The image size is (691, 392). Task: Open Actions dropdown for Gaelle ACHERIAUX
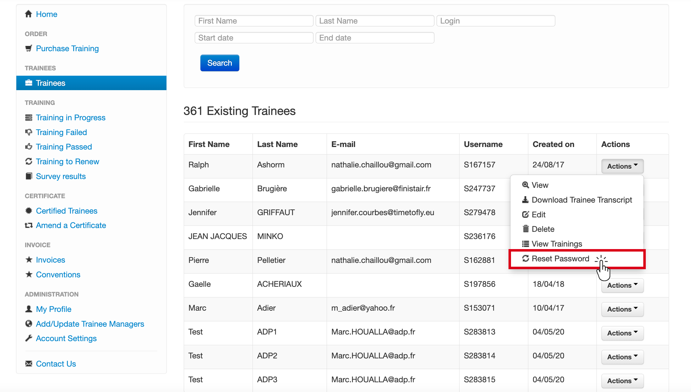623,285
